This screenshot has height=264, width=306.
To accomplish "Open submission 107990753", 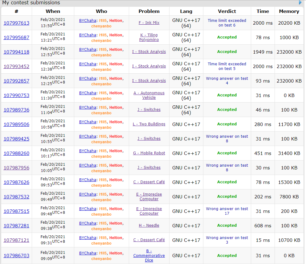I will [x=16, y=95].
